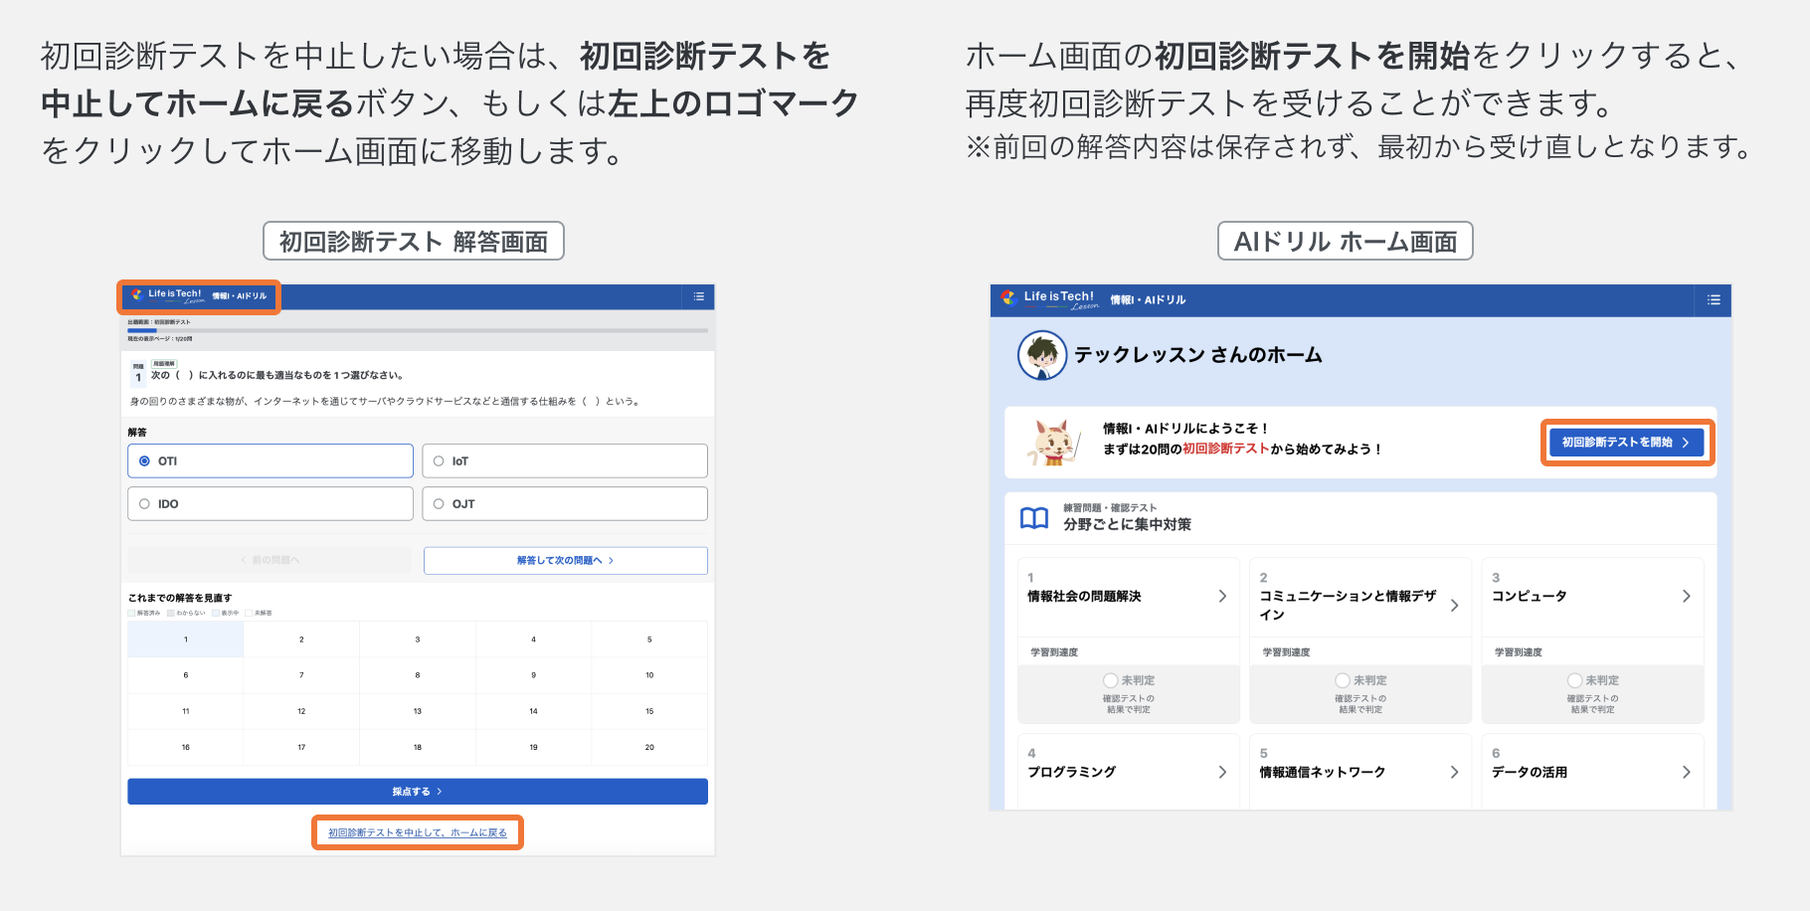The height and width of the screenshot is (911, 1810).
Task: Click the blue 採点する button
Action: click(x=418, y=792)
